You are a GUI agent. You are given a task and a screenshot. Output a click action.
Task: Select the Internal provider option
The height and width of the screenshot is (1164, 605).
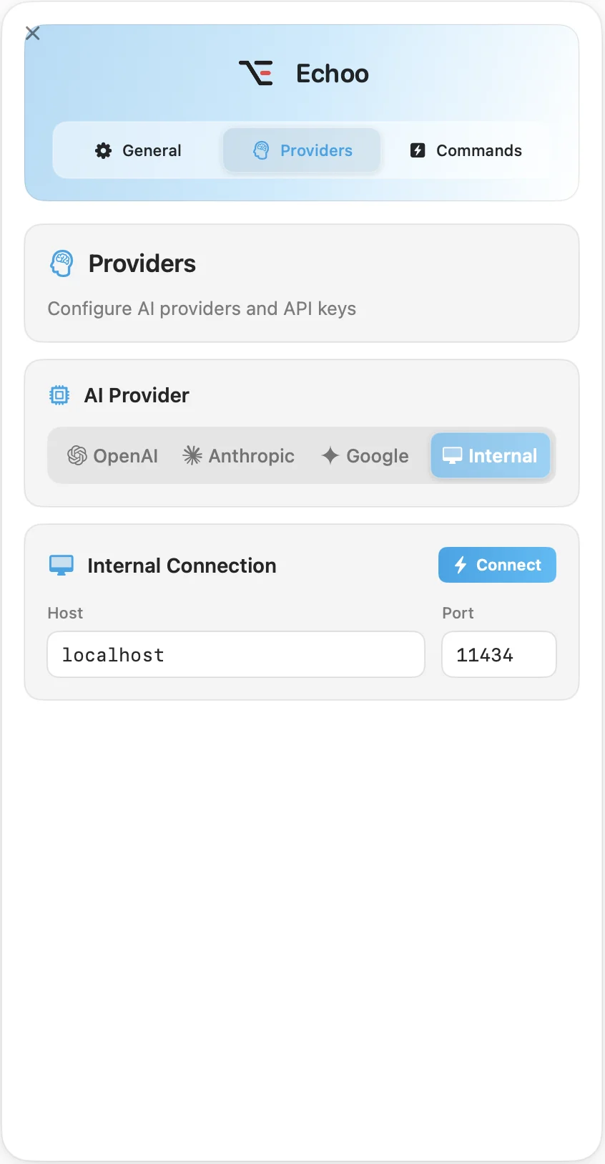(x=491, y=455)
